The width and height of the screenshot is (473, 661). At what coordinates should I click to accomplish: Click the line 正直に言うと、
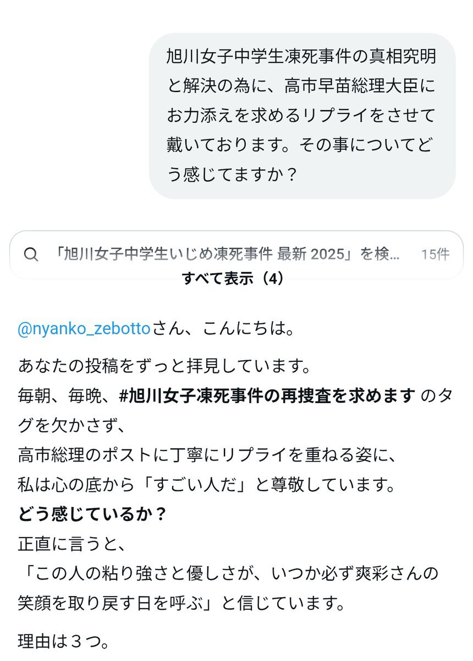coord(73,545)
